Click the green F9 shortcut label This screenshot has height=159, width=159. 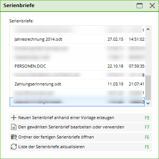[147, 118]
